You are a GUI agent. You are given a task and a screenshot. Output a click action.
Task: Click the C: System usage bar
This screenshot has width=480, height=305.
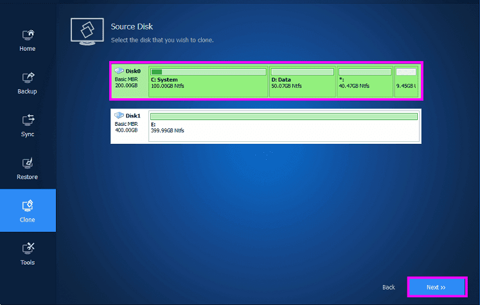point(208,72)
